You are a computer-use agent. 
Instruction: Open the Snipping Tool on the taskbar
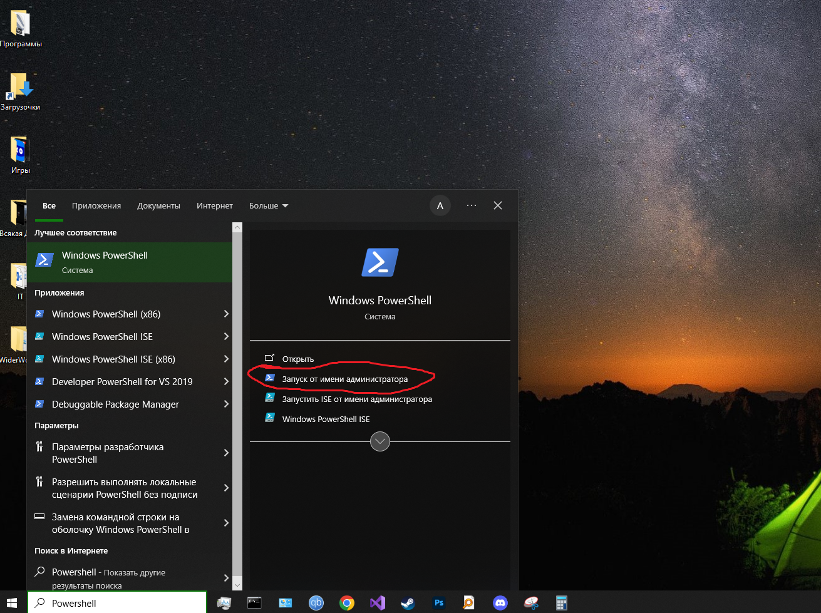[530, 603]
